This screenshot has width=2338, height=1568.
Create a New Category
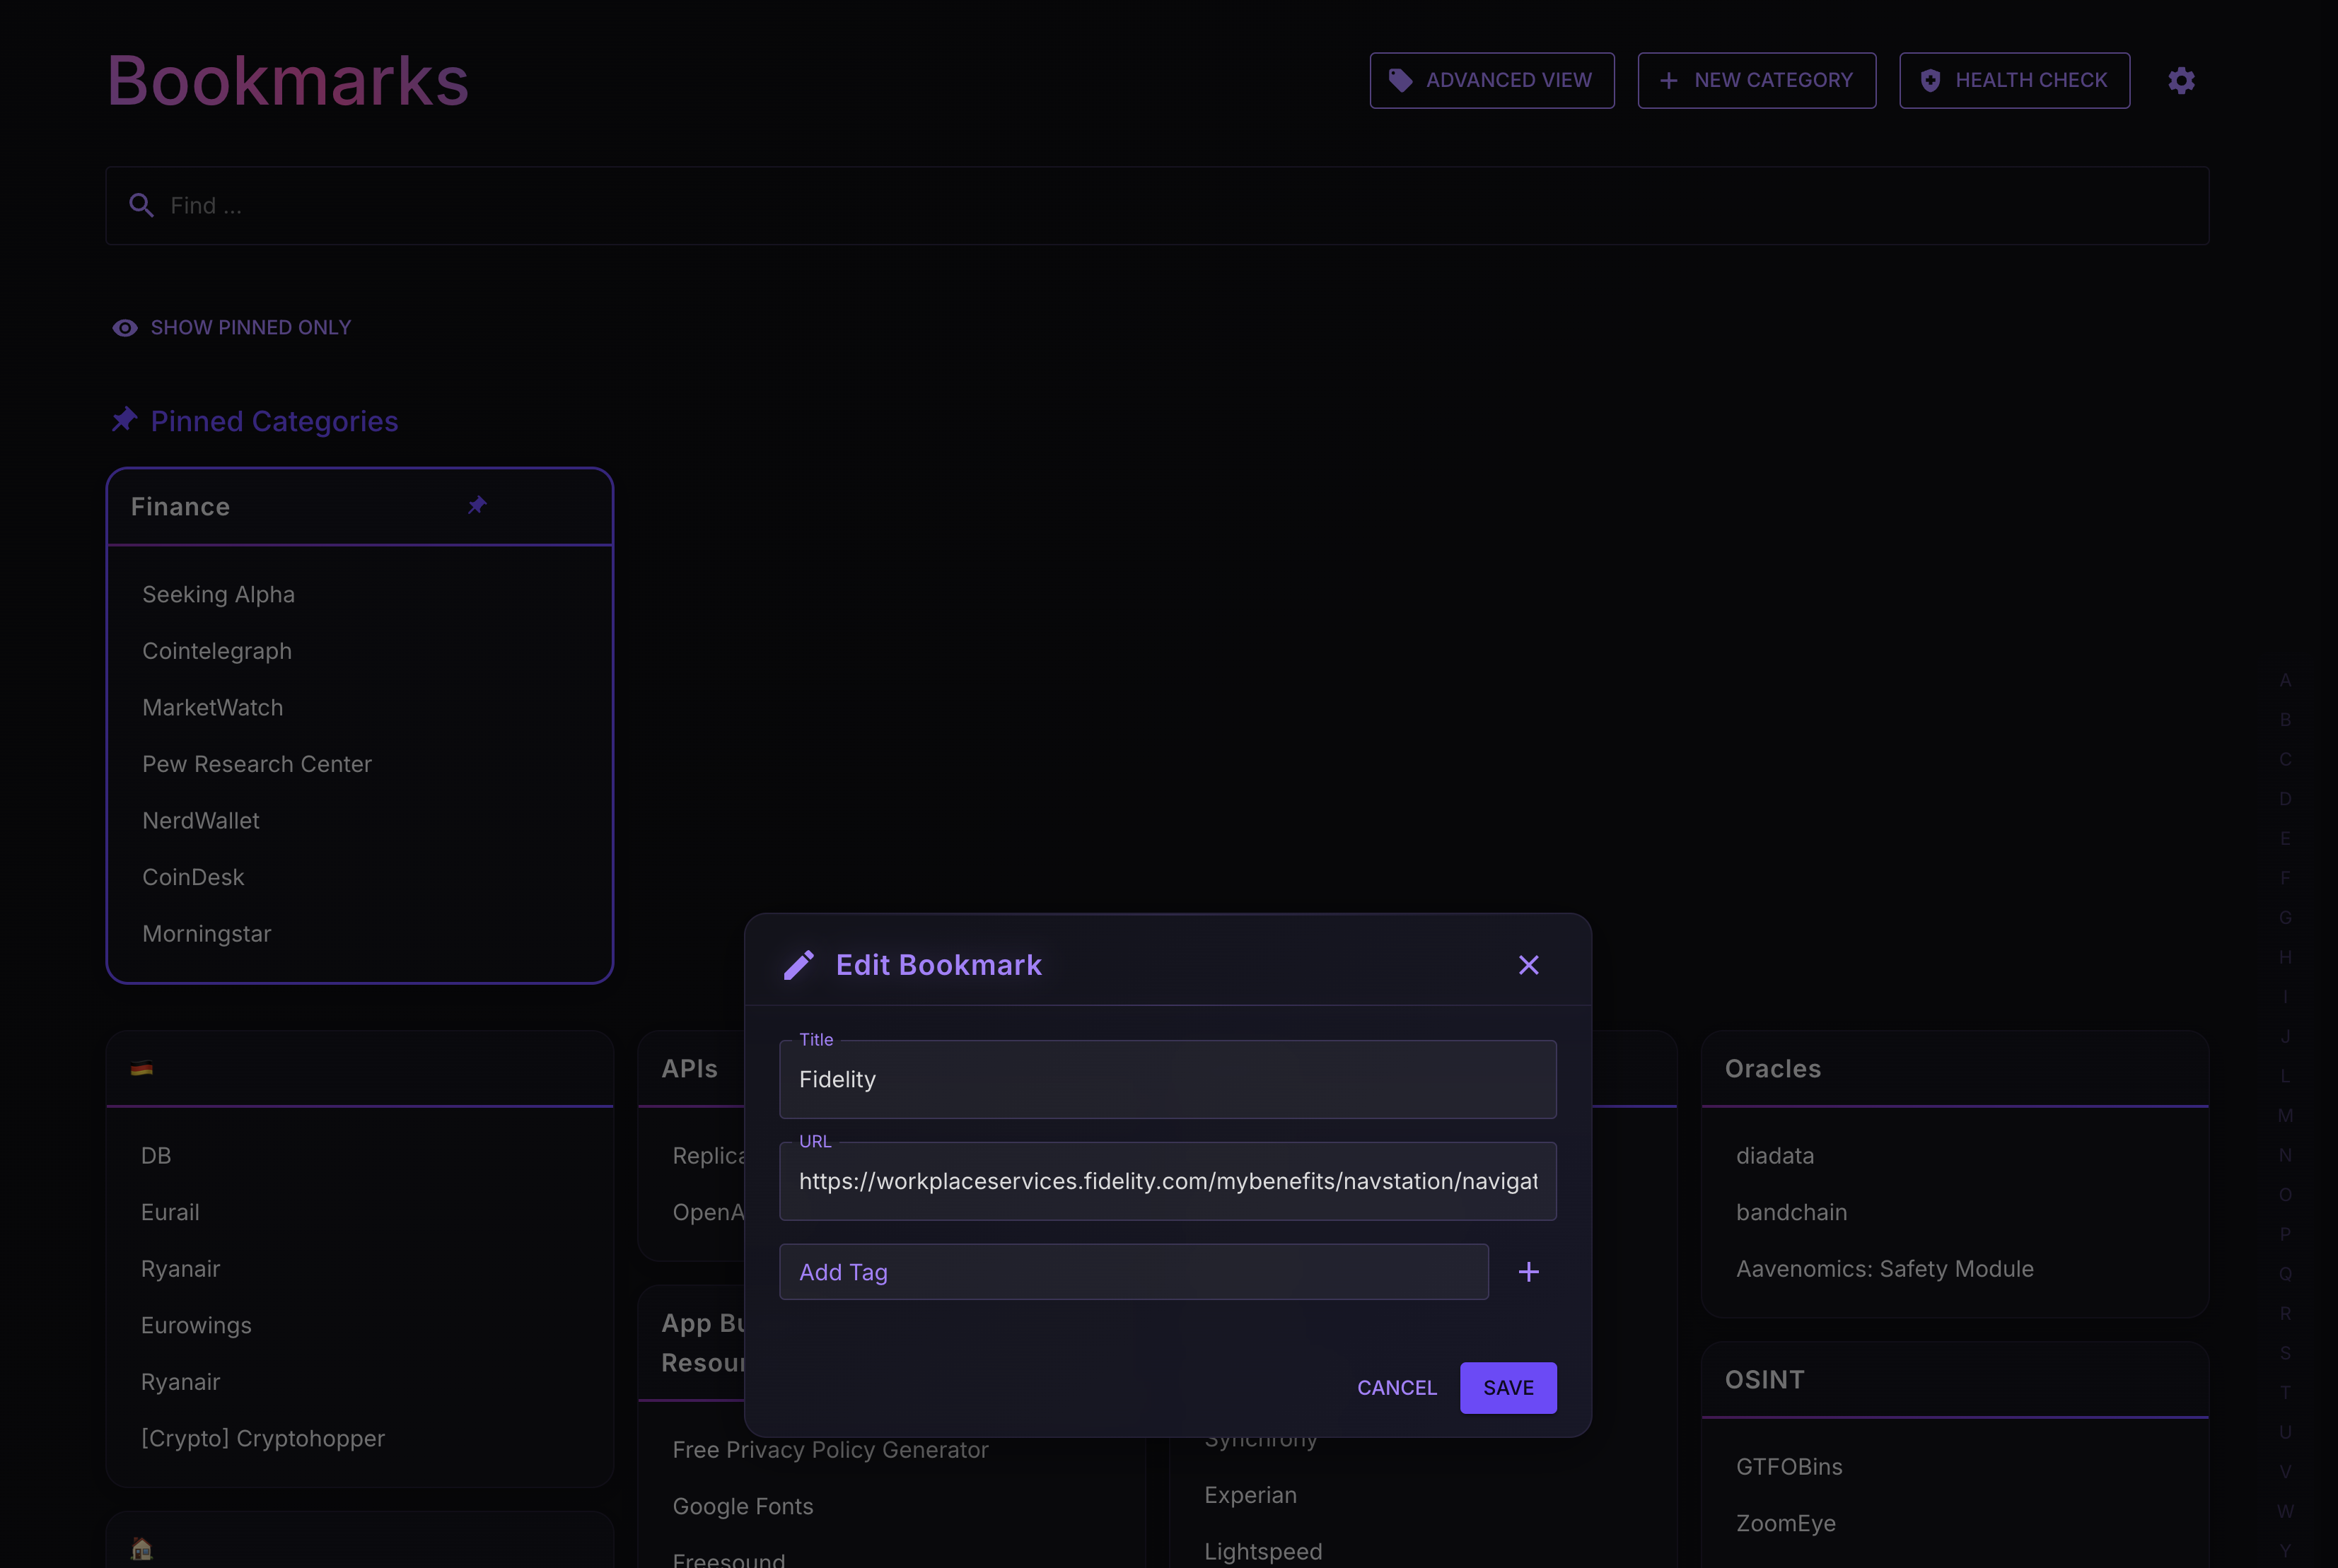point(1756,80)
